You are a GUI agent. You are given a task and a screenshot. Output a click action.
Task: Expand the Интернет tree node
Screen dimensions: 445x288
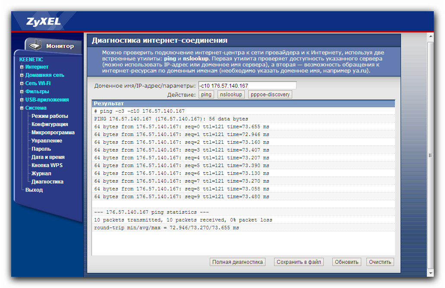coord(36,67)
